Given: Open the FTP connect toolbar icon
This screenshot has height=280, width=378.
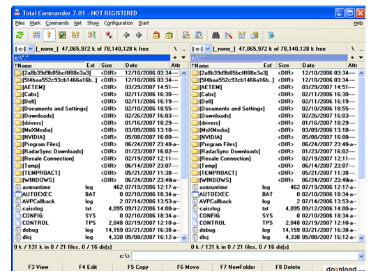Looking at the screenshot, I should 186,36.
